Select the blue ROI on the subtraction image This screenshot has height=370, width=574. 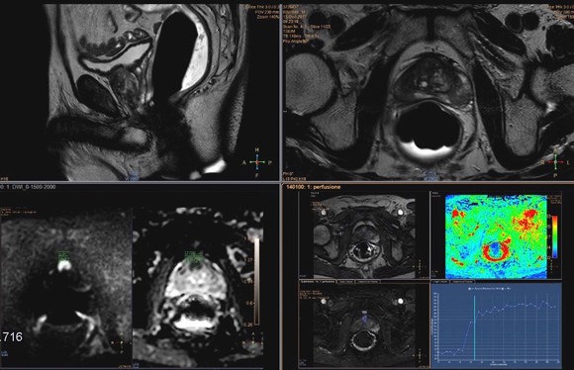(x=364, y=319)
